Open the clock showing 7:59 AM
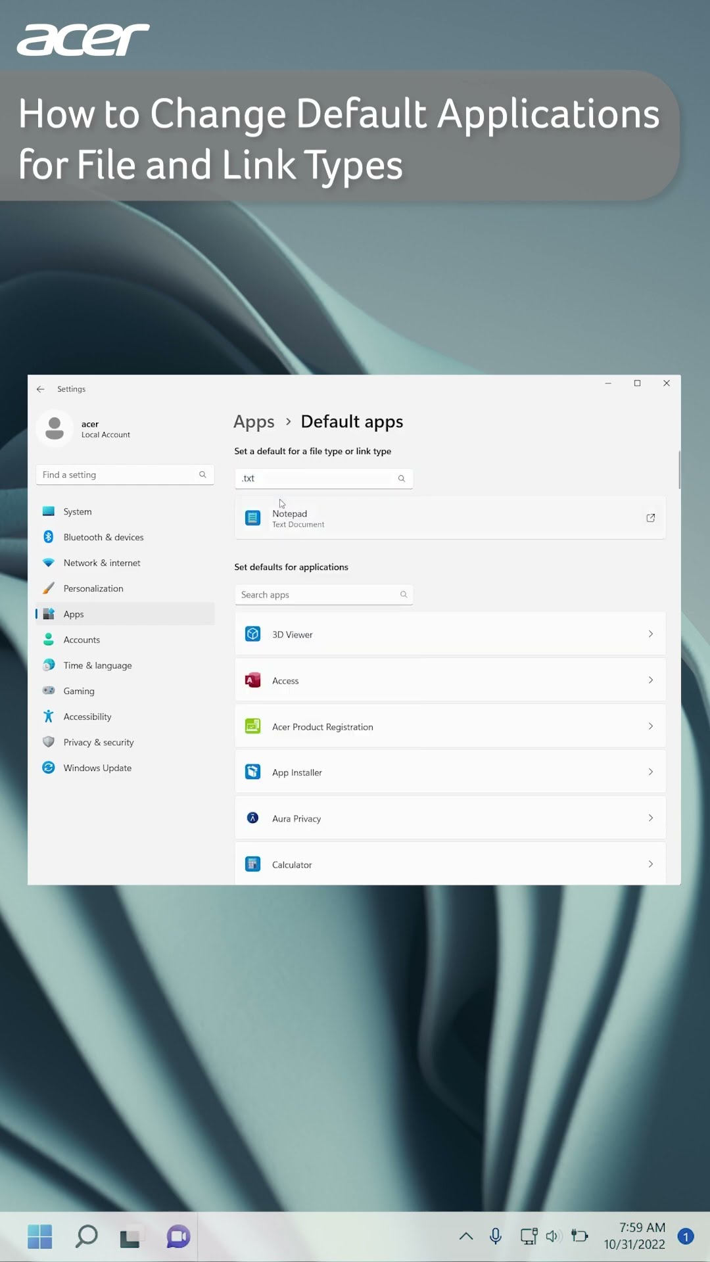 click(x=634, y=1236)
